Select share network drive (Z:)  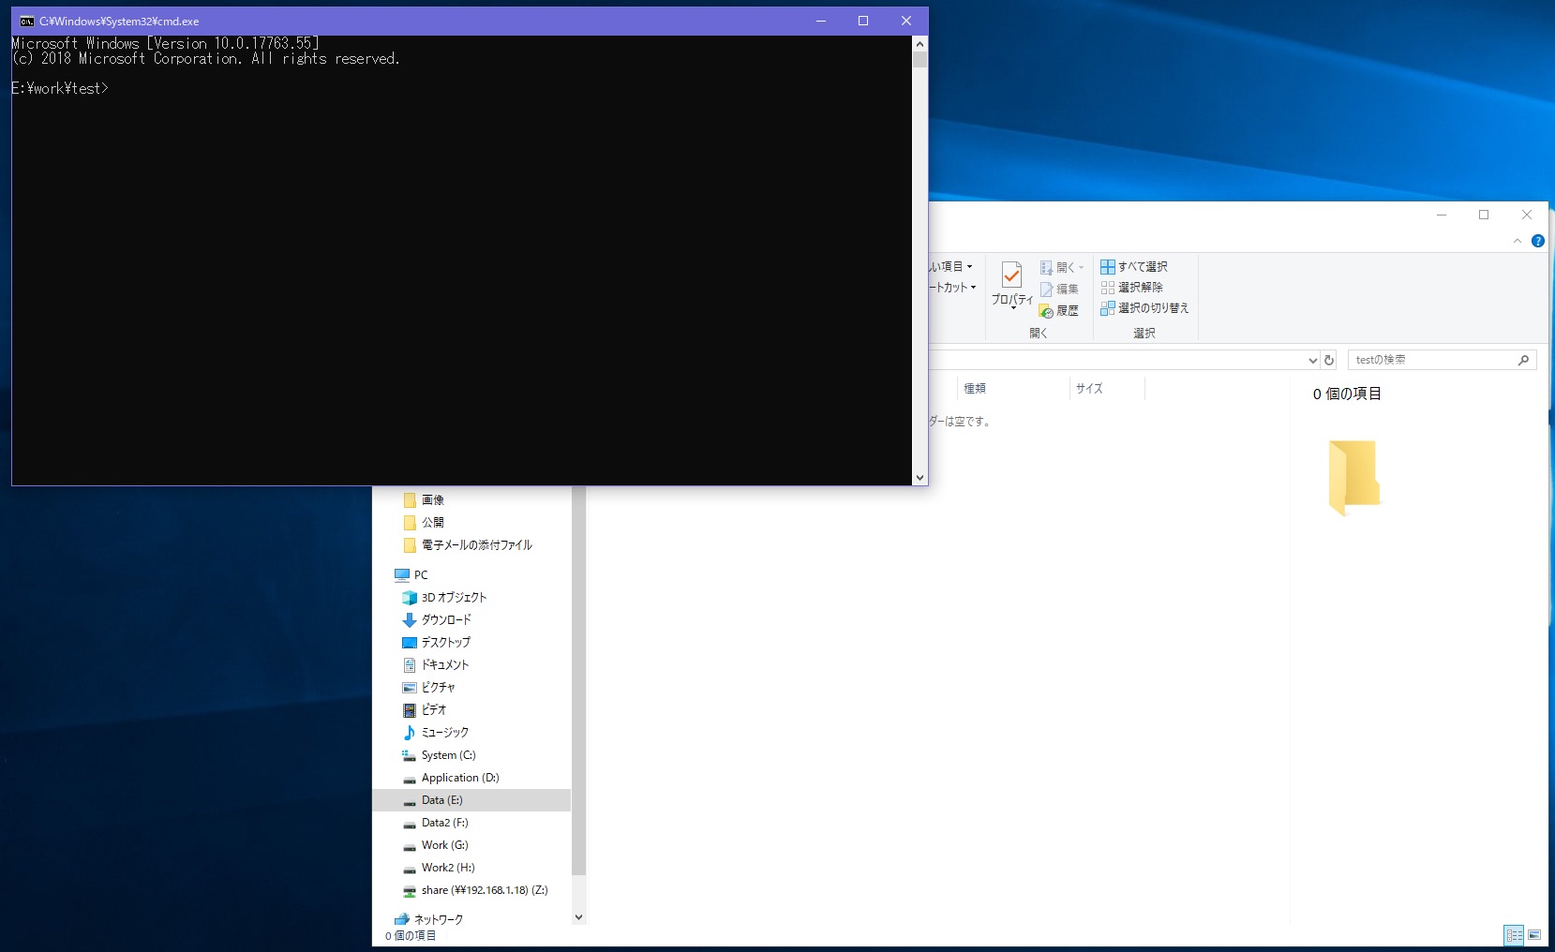(475, 890)
